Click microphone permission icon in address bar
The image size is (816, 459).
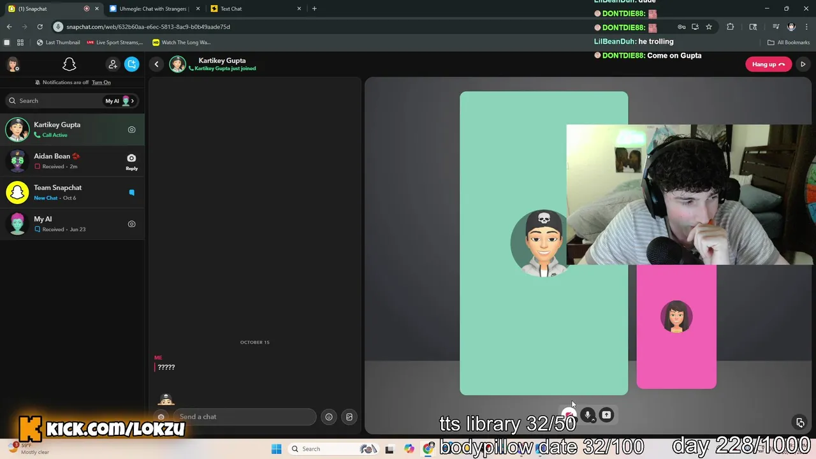coord(58,27)
